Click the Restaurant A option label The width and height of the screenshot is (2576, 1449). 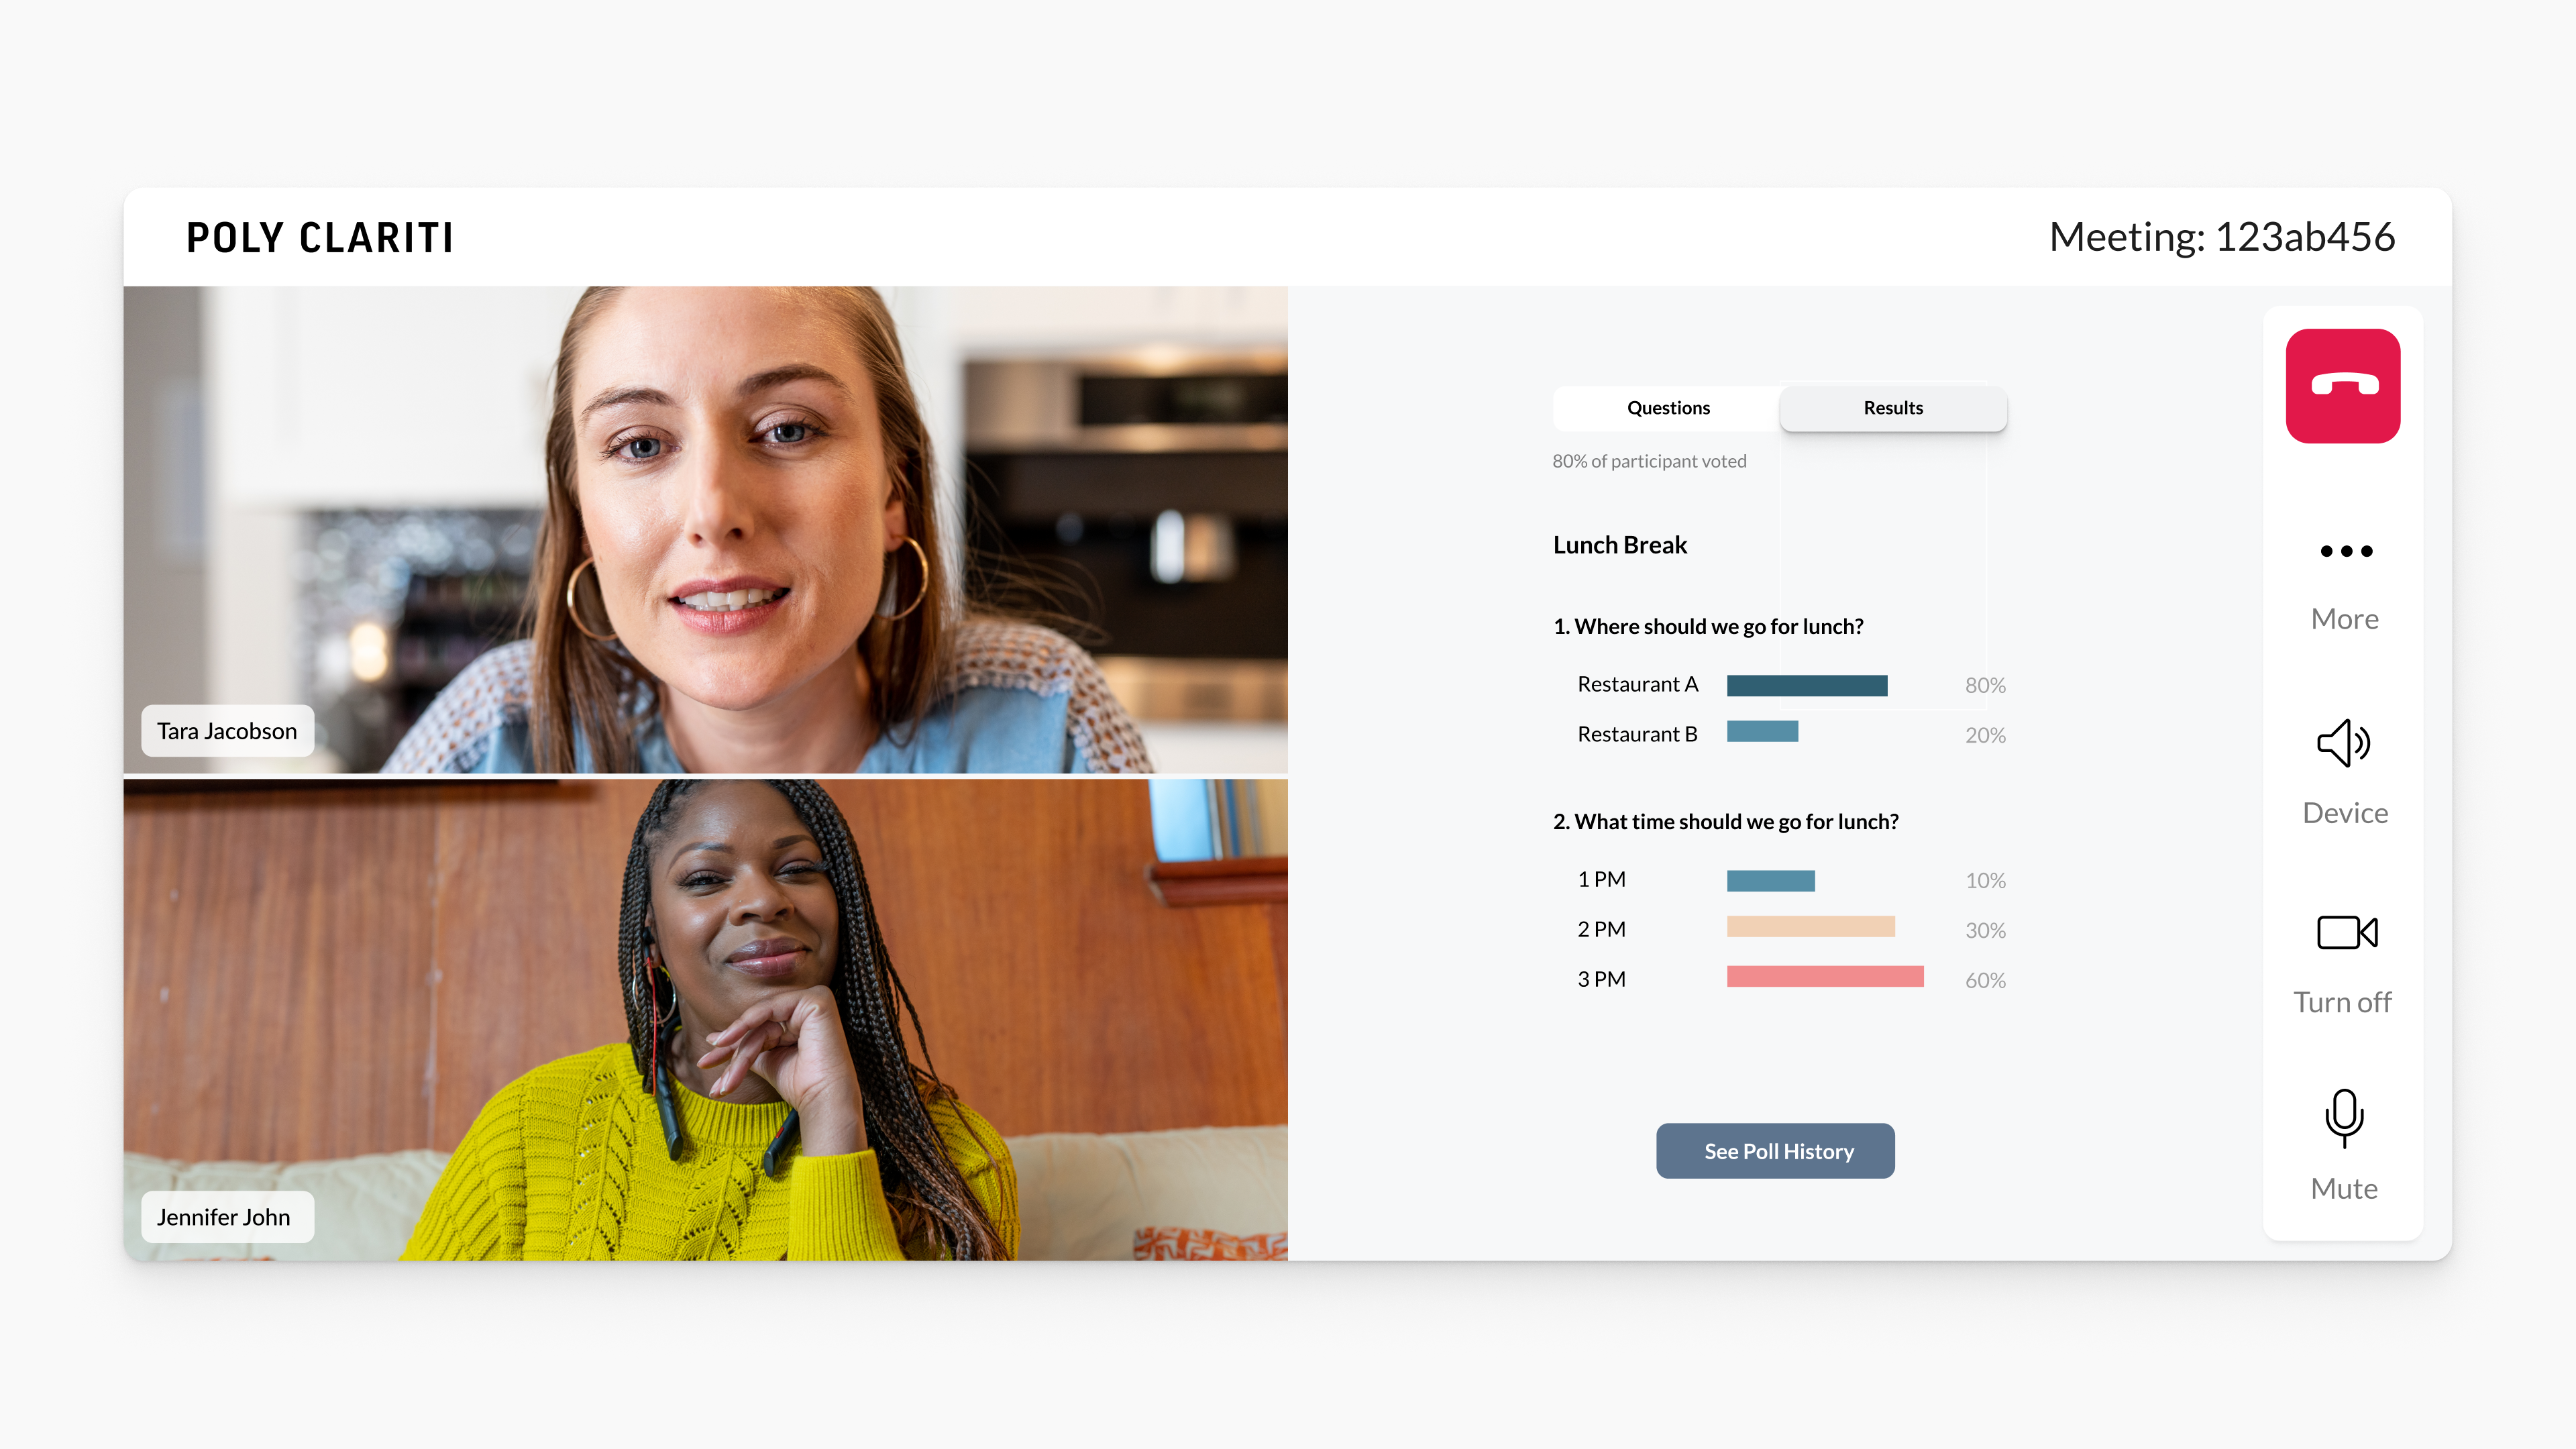coord(1638,684)
